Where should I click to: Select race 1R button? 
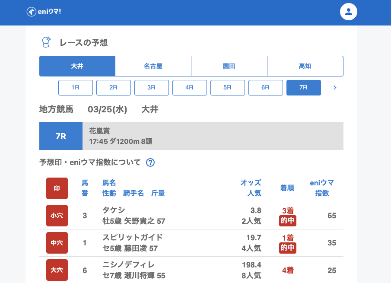point(76,88)
